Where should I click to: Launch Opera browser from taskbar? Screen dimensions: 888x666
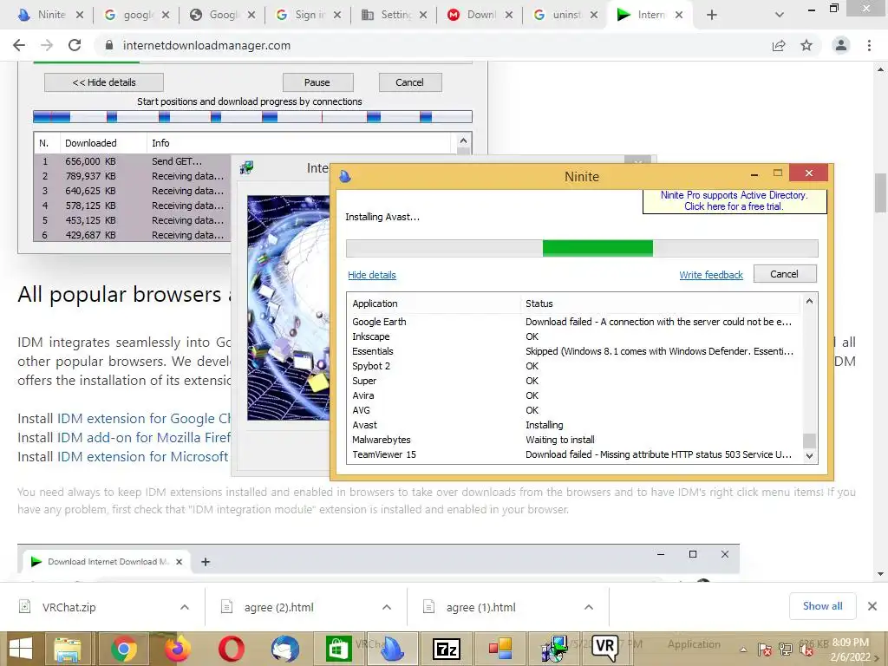231,649
